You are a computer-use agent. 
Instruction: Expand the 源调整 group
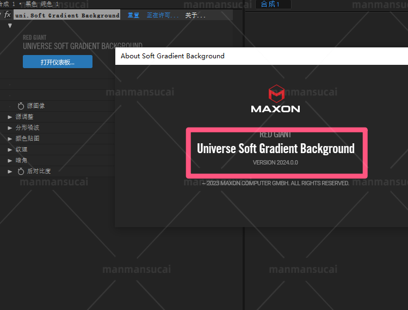(x=10, y=117)
